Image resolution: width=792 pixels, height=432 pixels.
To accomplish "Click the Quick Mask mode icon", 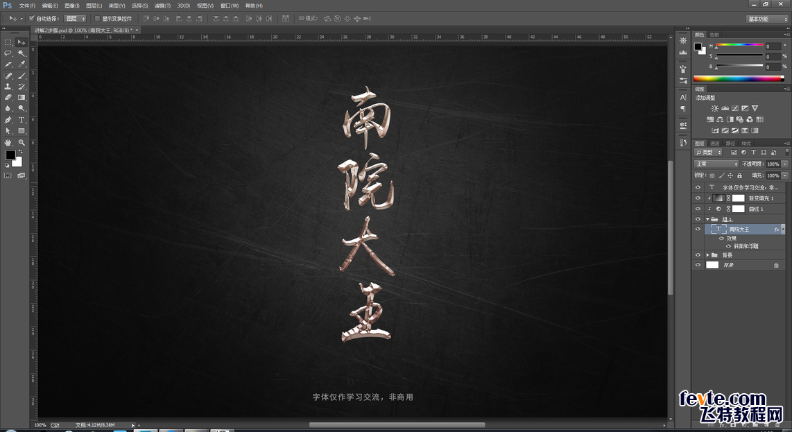I will (x=8, y=175).
